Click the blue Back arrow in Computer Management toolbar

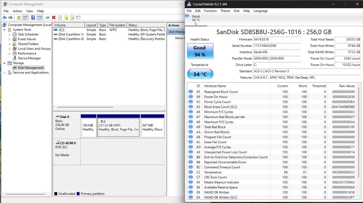click(x=5, y=18)
